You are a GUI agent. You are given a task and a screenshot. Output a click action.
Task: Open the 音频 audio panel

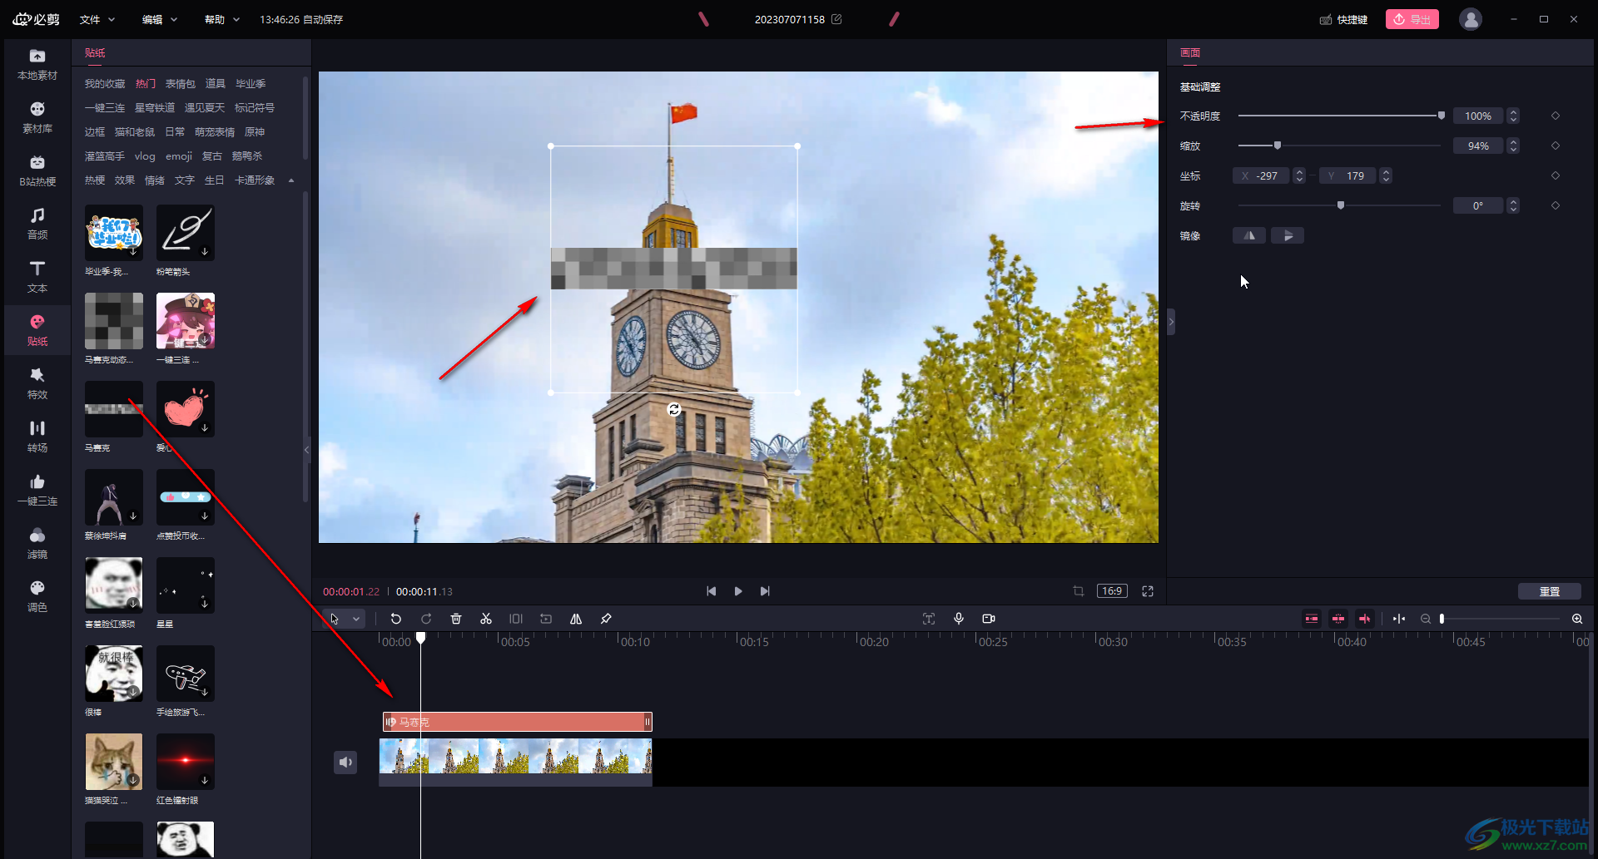click(37, 225)
